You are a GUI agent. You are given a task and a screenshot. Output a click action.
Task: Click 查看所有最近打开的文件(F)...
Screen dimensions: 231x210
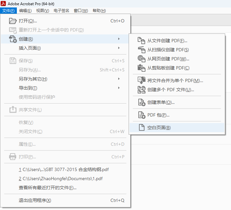[65, 188]
